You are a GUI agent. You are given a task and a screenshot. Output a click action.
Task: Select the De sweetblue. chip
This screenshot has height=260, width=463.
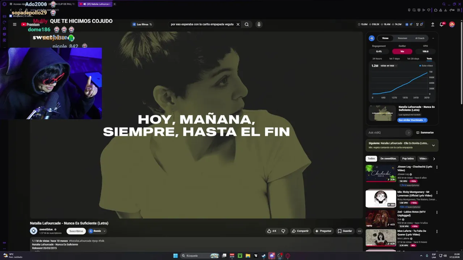coord(388,159)
